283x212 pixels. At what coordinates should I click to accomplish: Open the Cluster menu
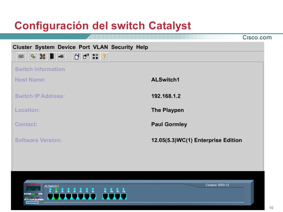22,47
